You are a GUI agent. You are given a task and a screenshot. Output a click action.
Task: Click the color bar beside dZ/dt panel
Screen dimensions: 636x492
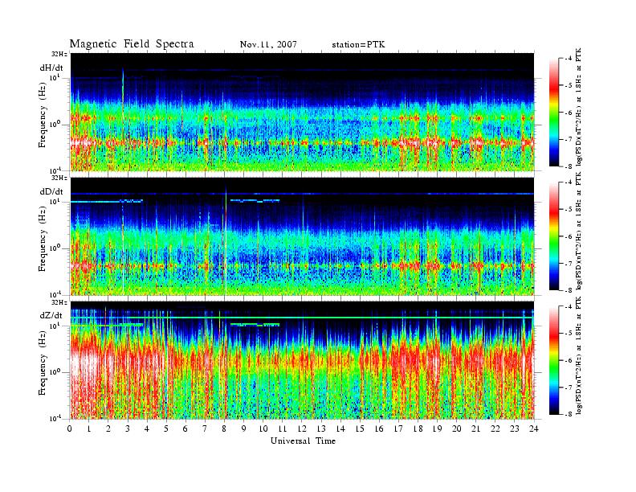click(x=554, y=360)
